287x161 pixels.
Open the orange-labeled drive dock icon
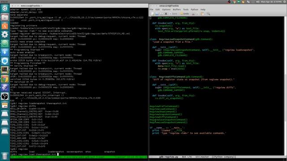tap(5, 105)
